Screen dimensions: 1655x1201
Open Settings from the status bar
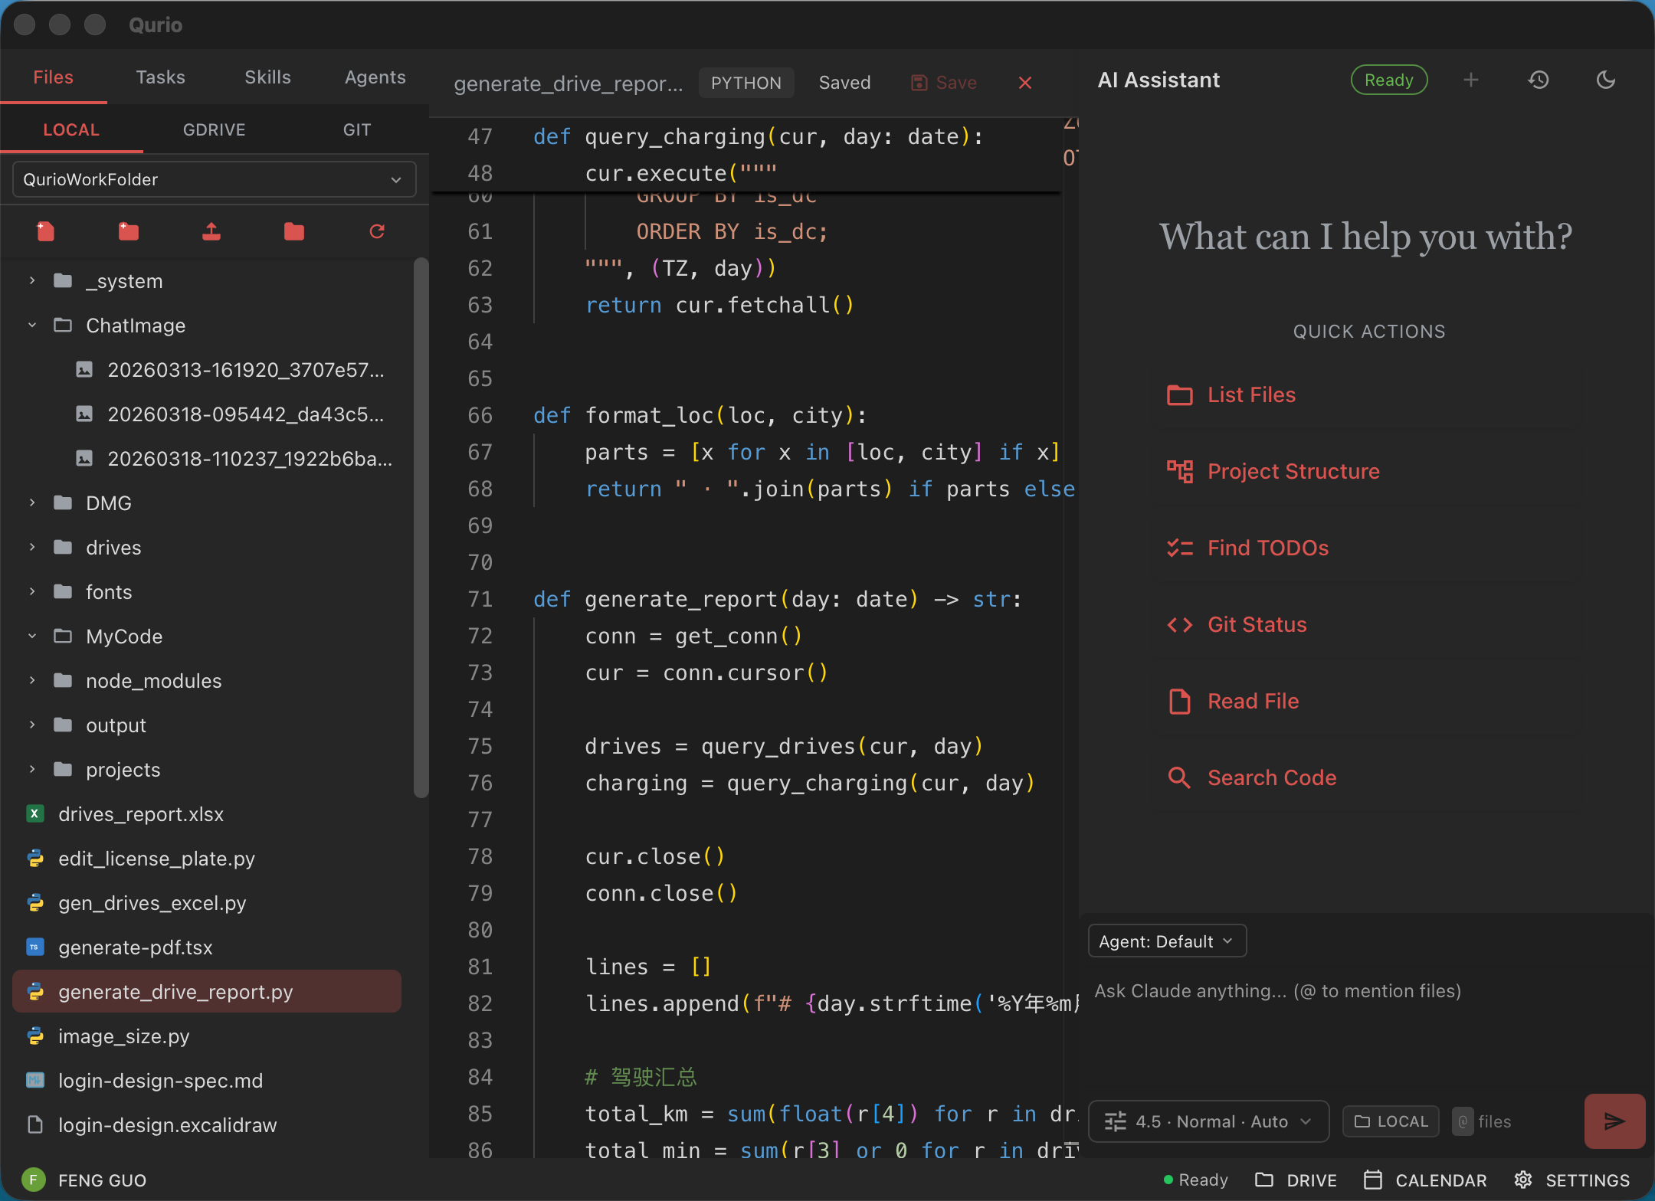click(1571, 1180)
